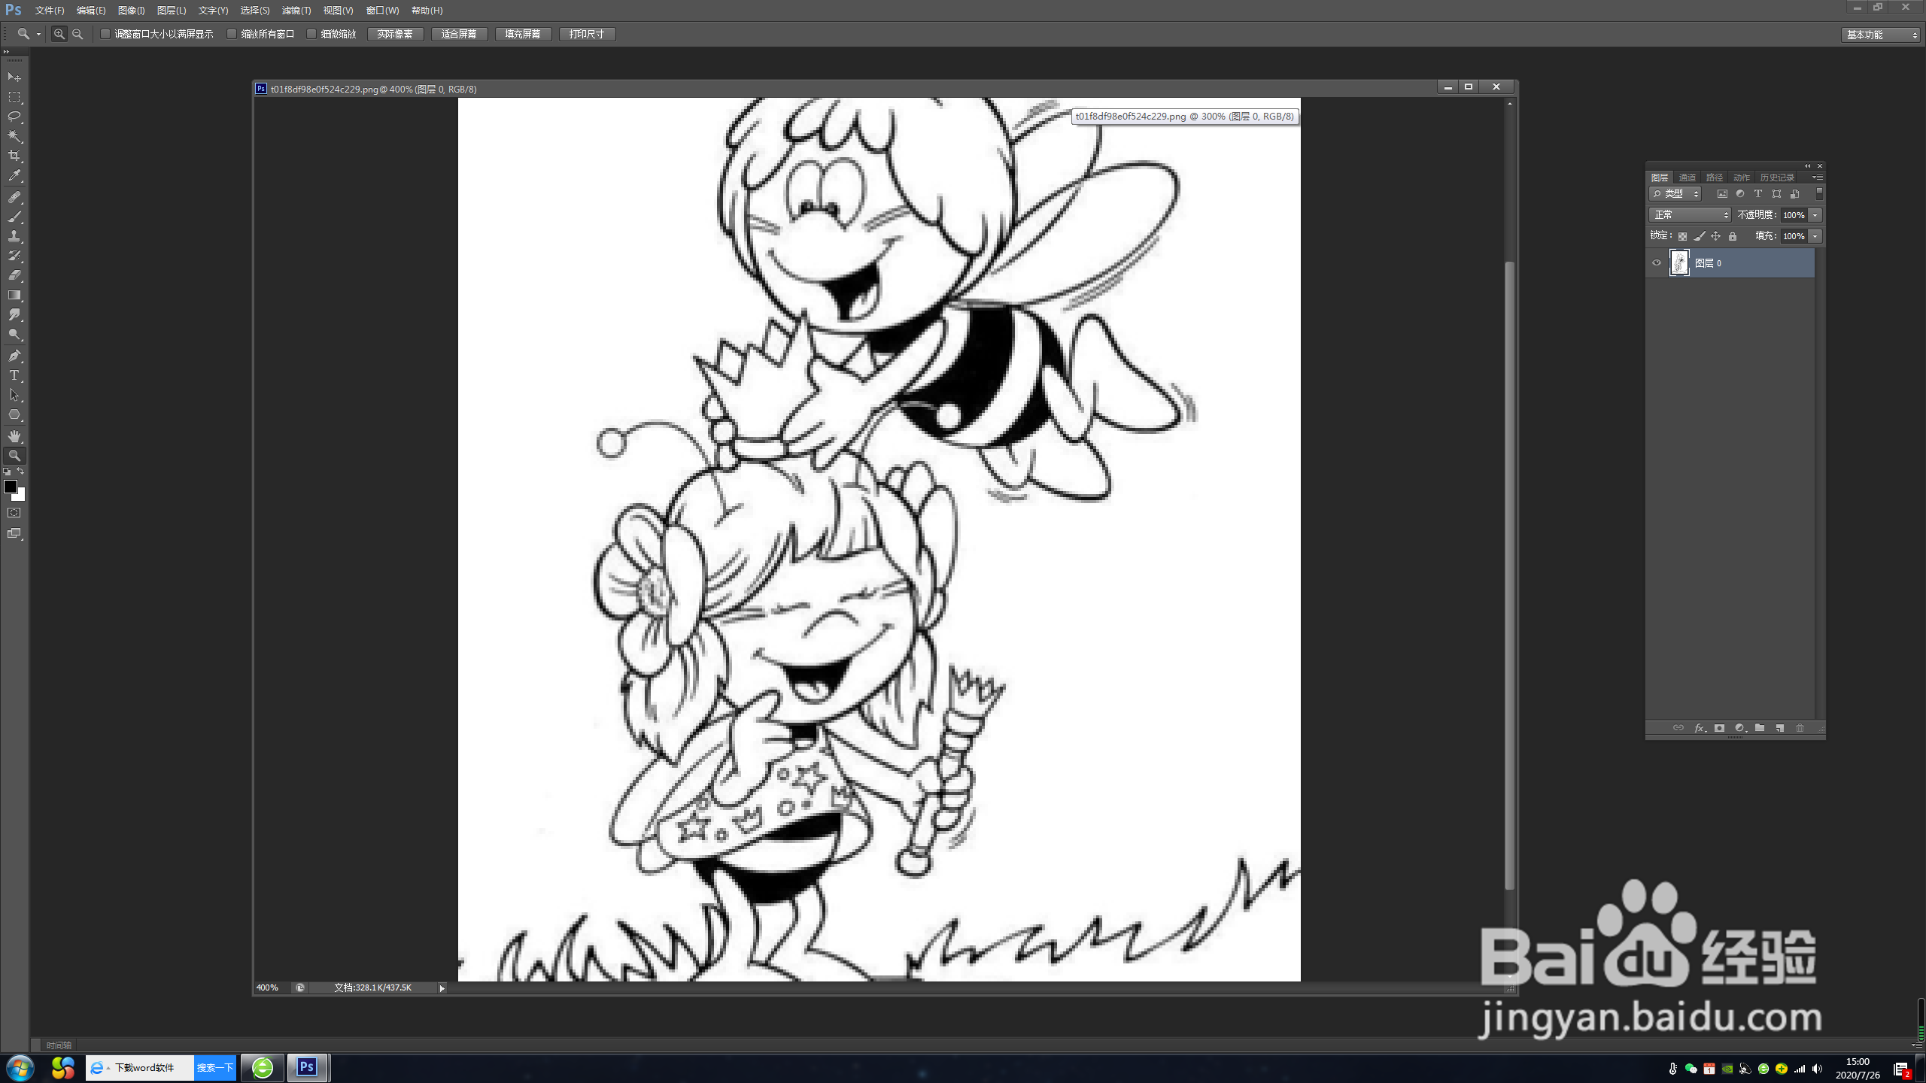Screen dimensions: 1926x1083
Task: Select the Crop tool
Action: point(14,156)
